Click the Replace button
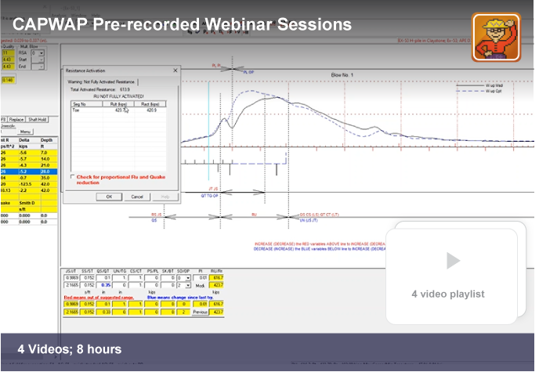 (16, 120)
